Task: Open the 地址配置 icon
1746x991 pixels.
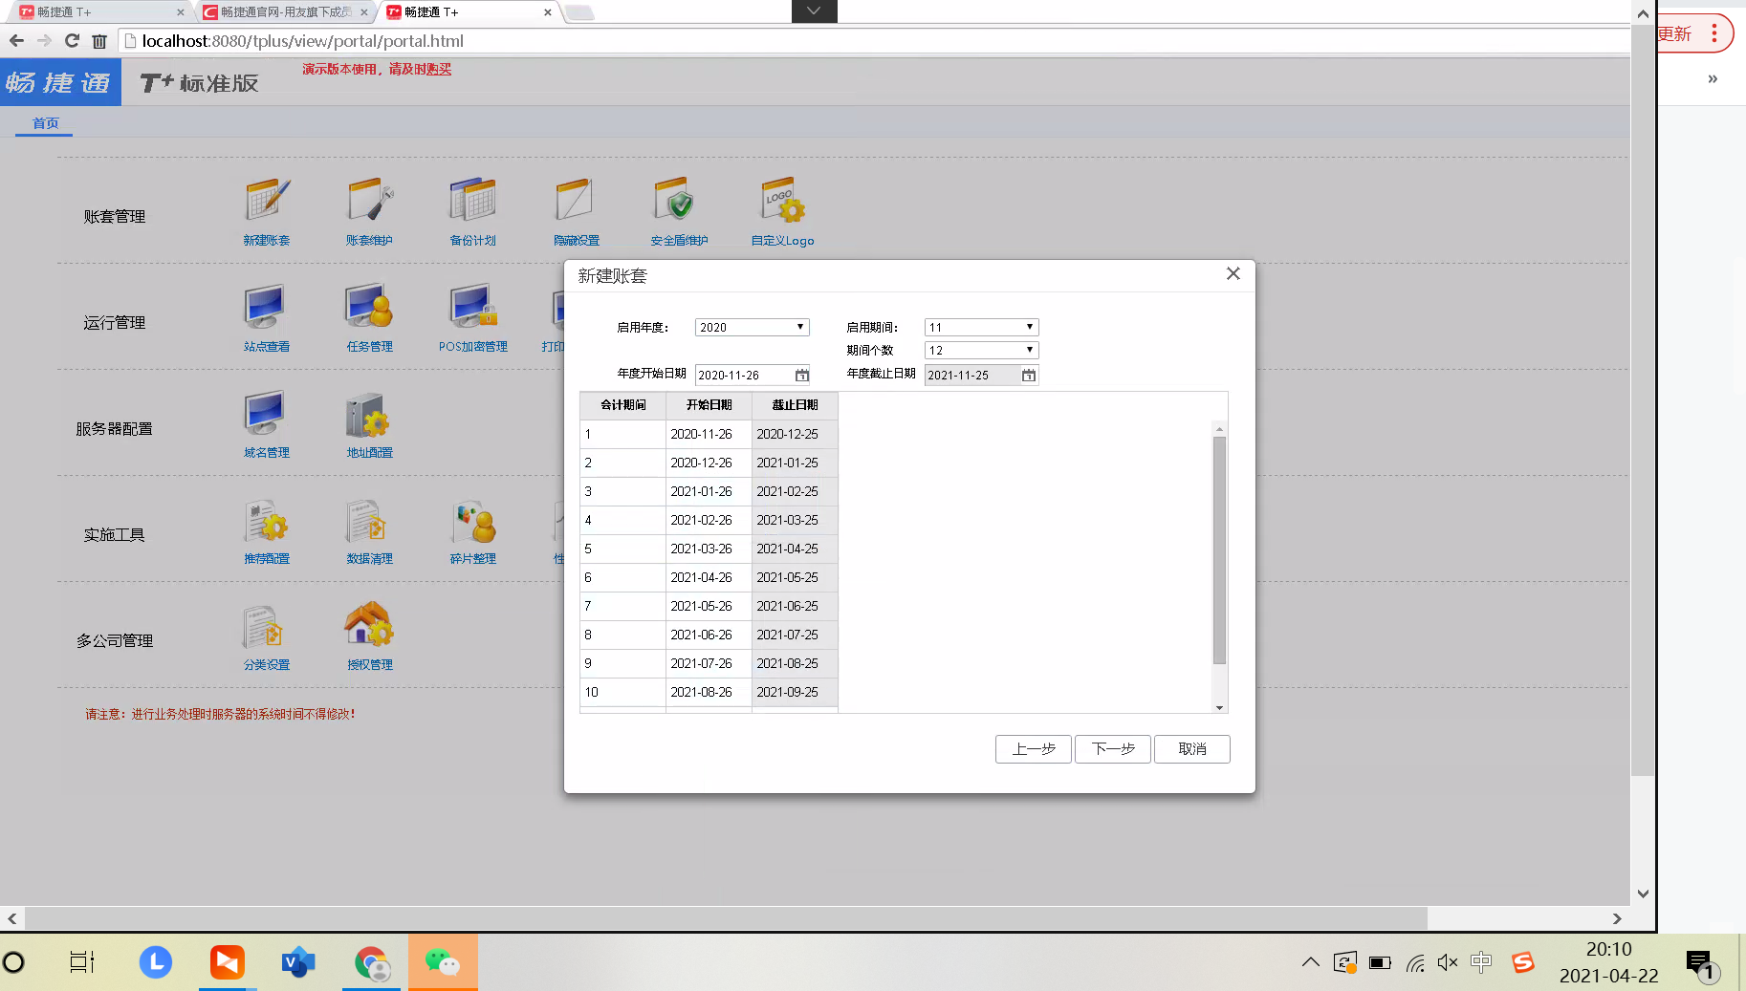Action: 370,416
